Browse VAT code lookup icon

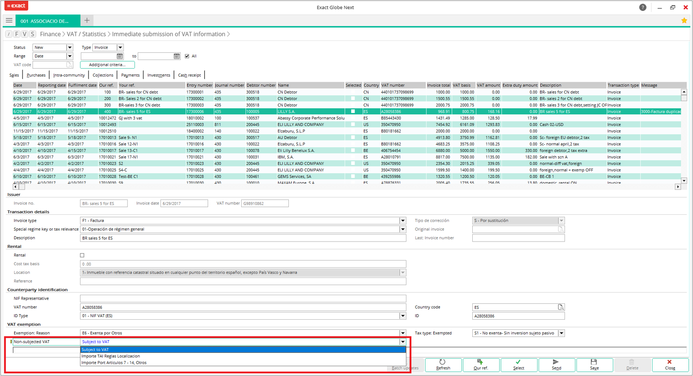pyautogui.click(x=69, y=65)
